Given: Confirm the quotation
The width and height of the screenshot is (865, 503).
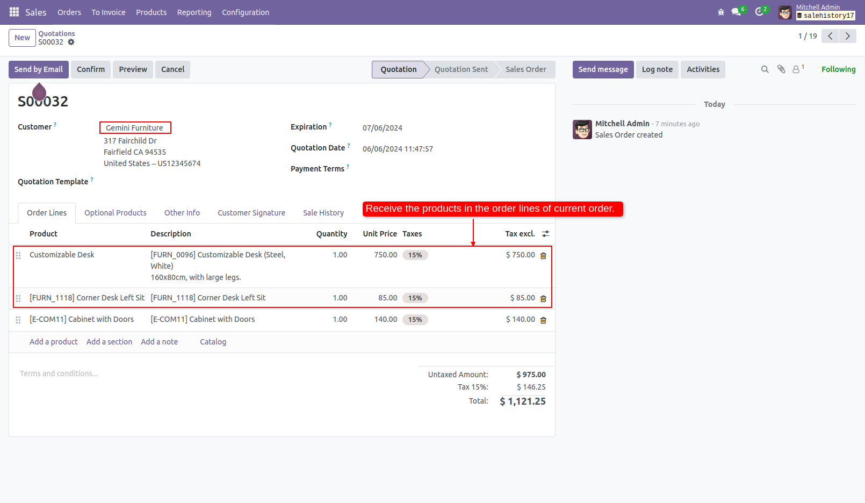Looking at the screenshot, I should tap(90, 69).
